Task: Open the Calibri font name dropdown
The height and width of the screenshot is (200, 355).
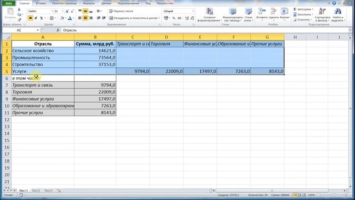Action: 52,11
